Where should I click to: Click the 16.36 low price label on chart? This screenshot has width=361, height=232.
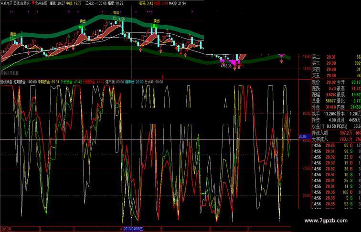pyautogui.click(x=227, y=66)
